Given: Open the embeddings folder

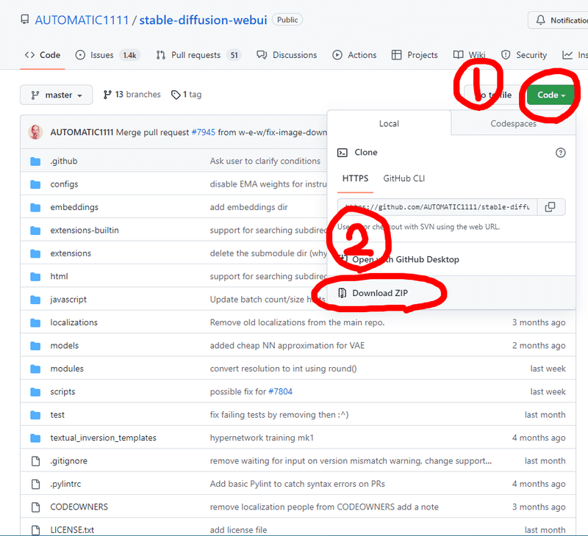Looking at the screenshot, I should click(x=74, y=207).
